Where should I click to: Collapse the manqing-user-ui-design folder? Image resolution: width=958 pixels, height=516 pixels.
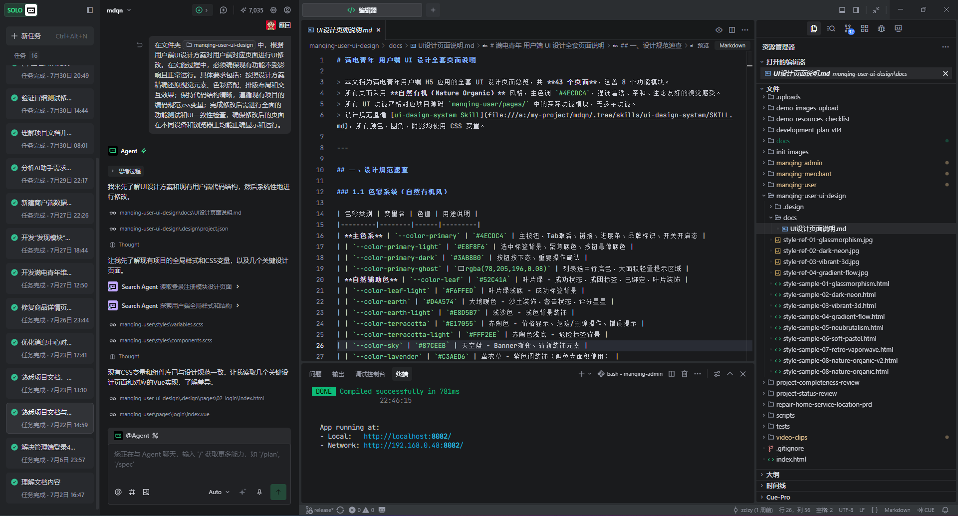[811, 196]
